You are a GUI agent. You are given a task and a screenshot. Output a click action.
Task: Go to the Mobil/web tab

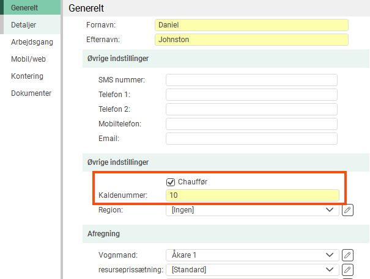pyautogui.click(x=28, y=59)
